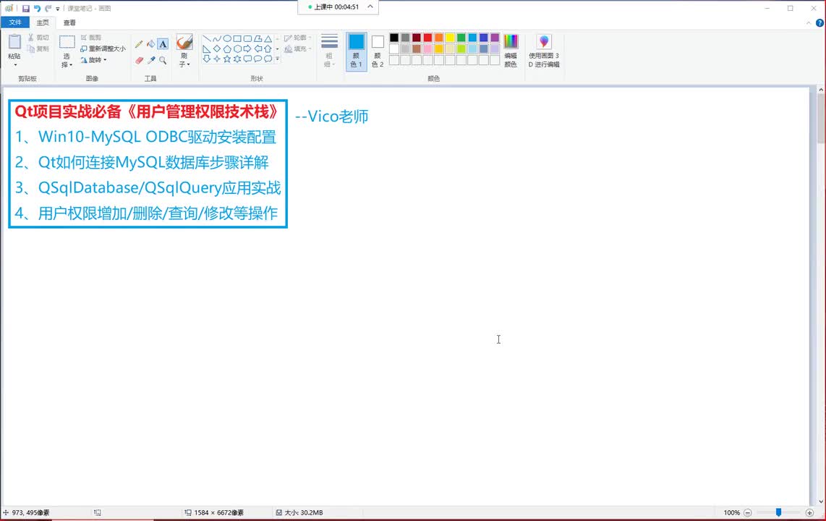Expand the Shapes gallery more arrow
The height and width of the screenshot is (521, 826).
click(278, 59)
